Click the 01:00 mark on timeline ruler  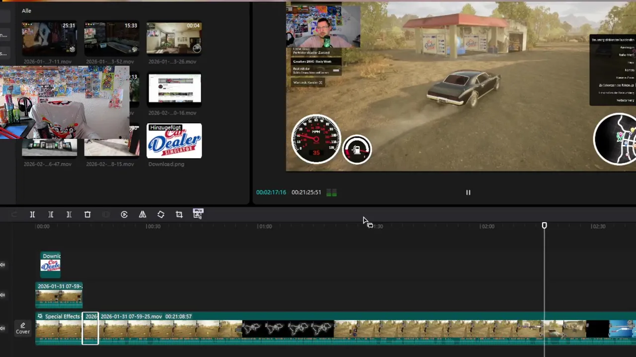tap(264, 226)
